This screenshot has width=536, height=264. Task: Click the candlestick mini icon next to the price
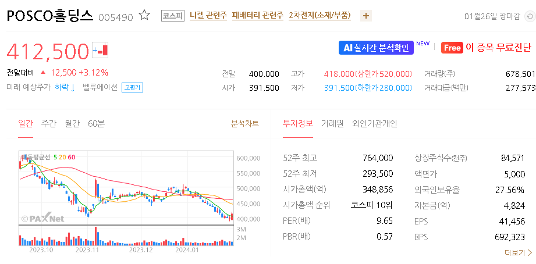point(101,50)
